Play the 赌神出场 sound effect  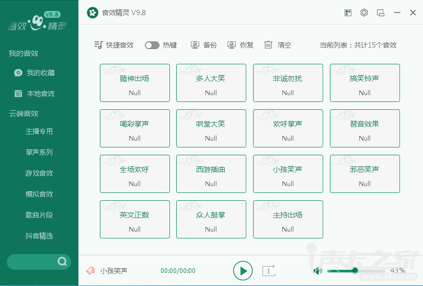(x=135, y=83)
